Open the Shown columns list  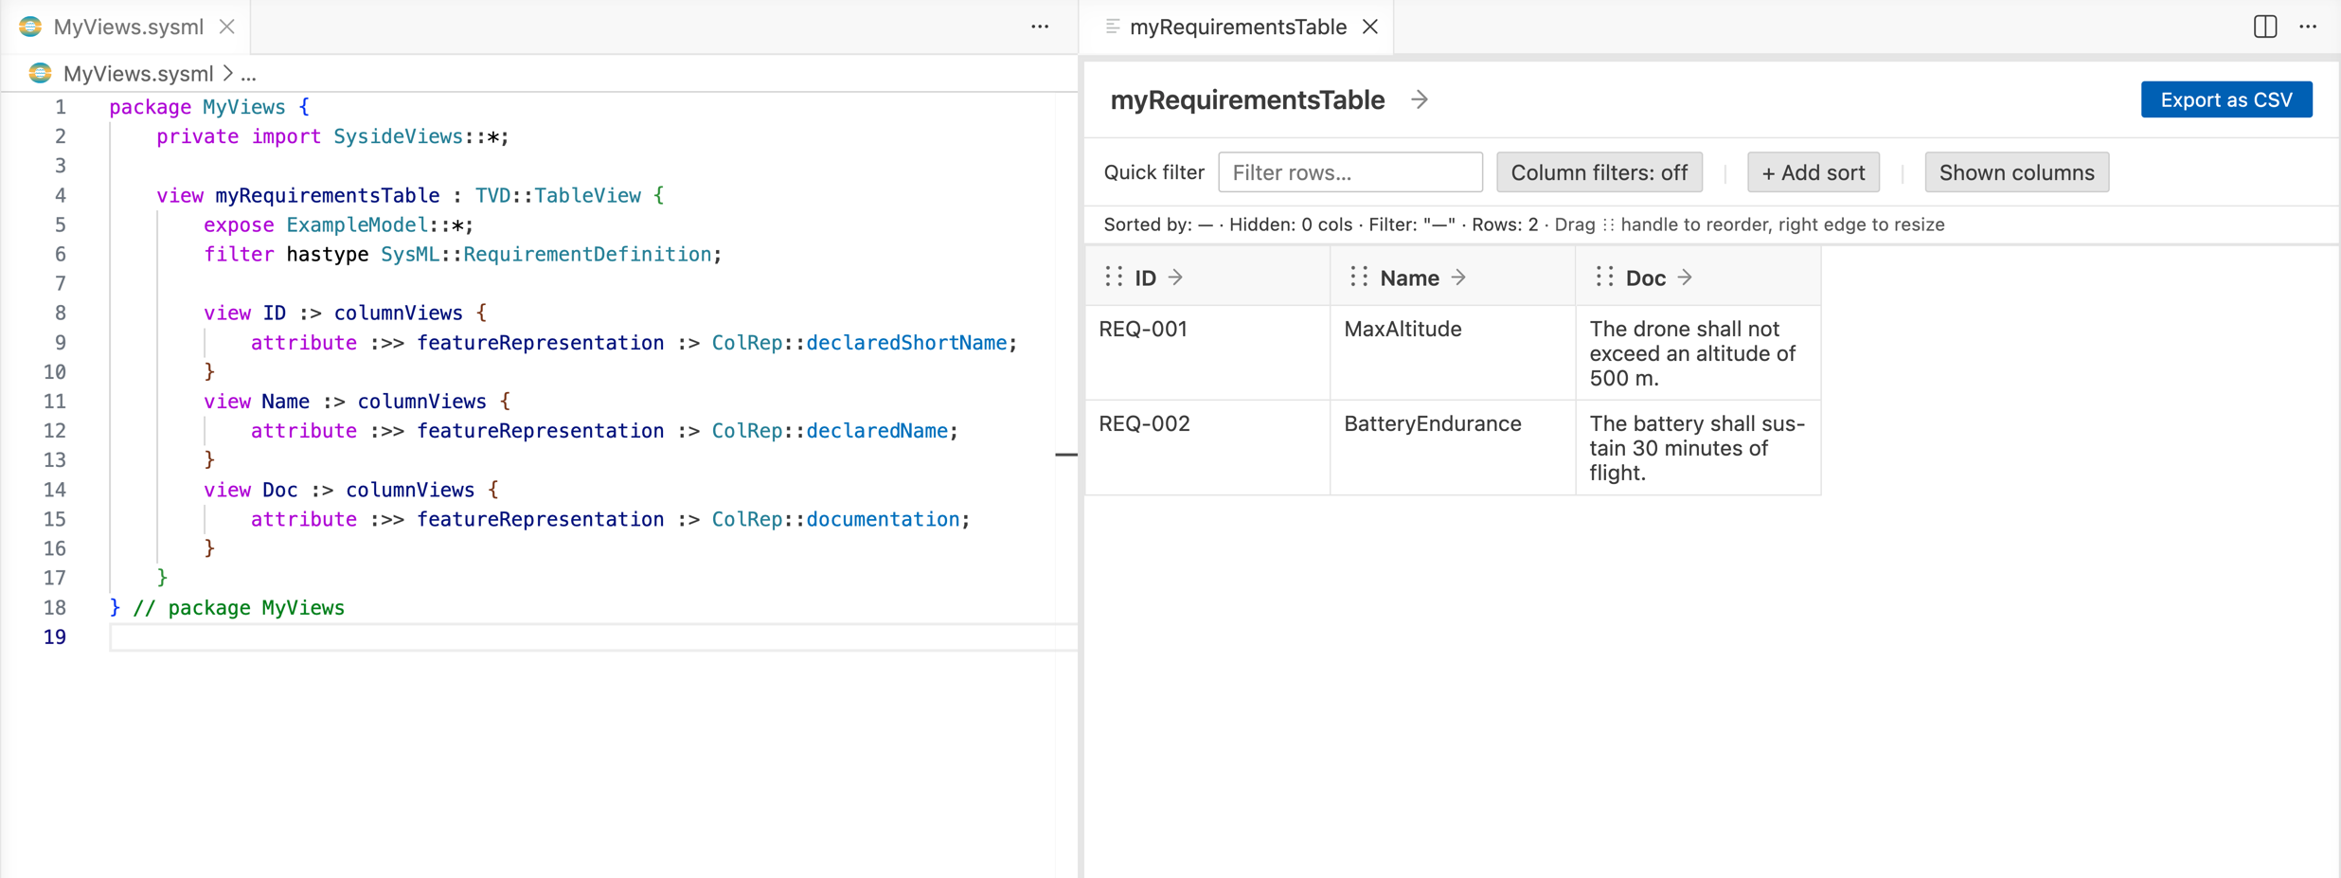tap(2016, 172)
